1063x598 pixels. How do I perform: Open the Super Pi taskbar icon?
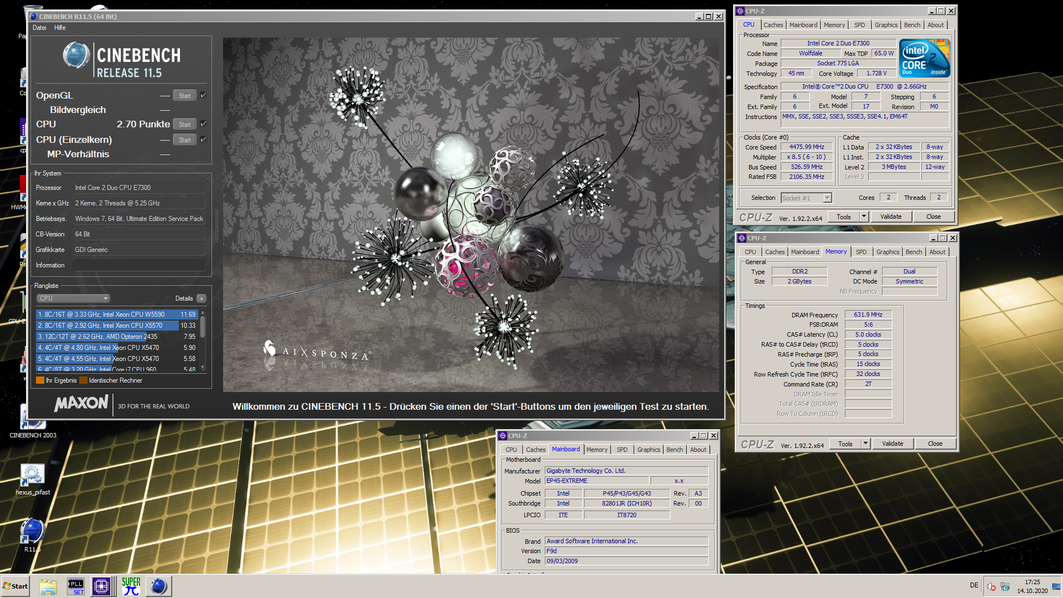click(131, 586)
